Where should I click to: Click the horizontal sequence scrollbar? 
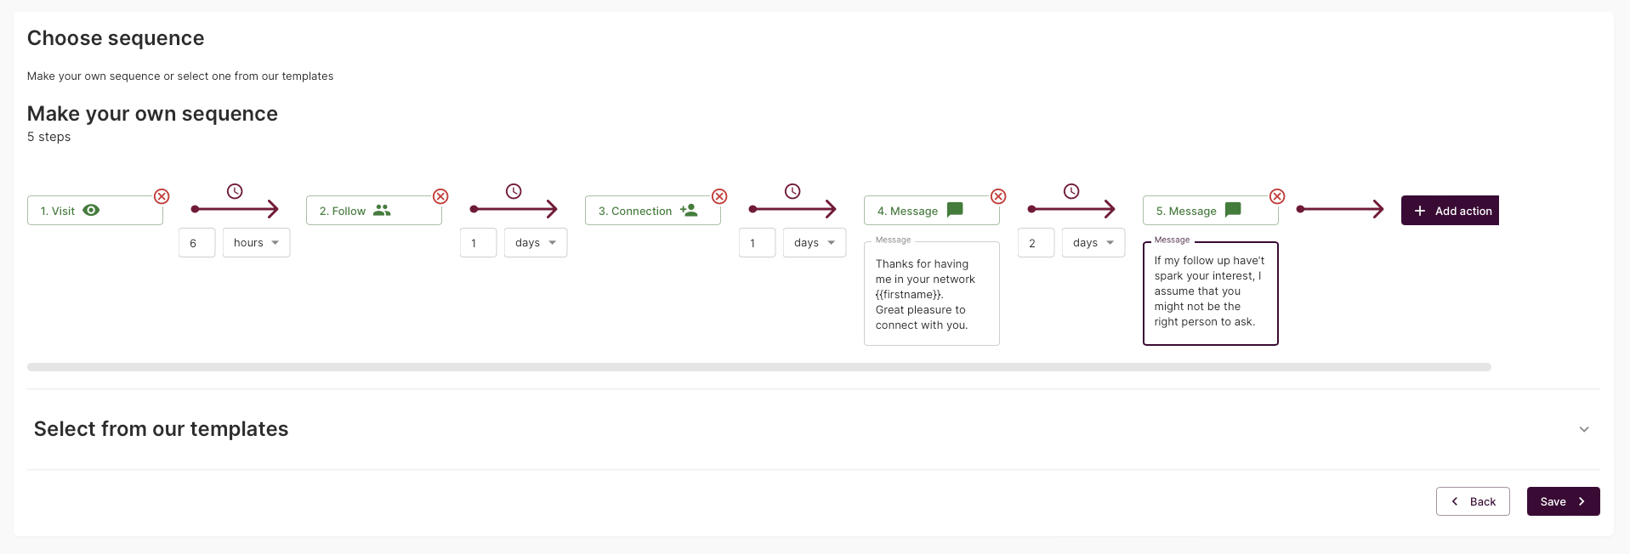pyautogui.click(x=759, y=367)
